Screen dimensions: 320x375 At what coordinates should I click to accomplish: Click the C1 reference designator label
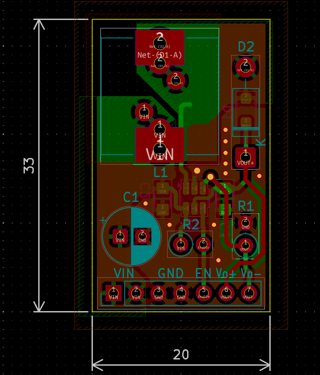coord(131,197)
